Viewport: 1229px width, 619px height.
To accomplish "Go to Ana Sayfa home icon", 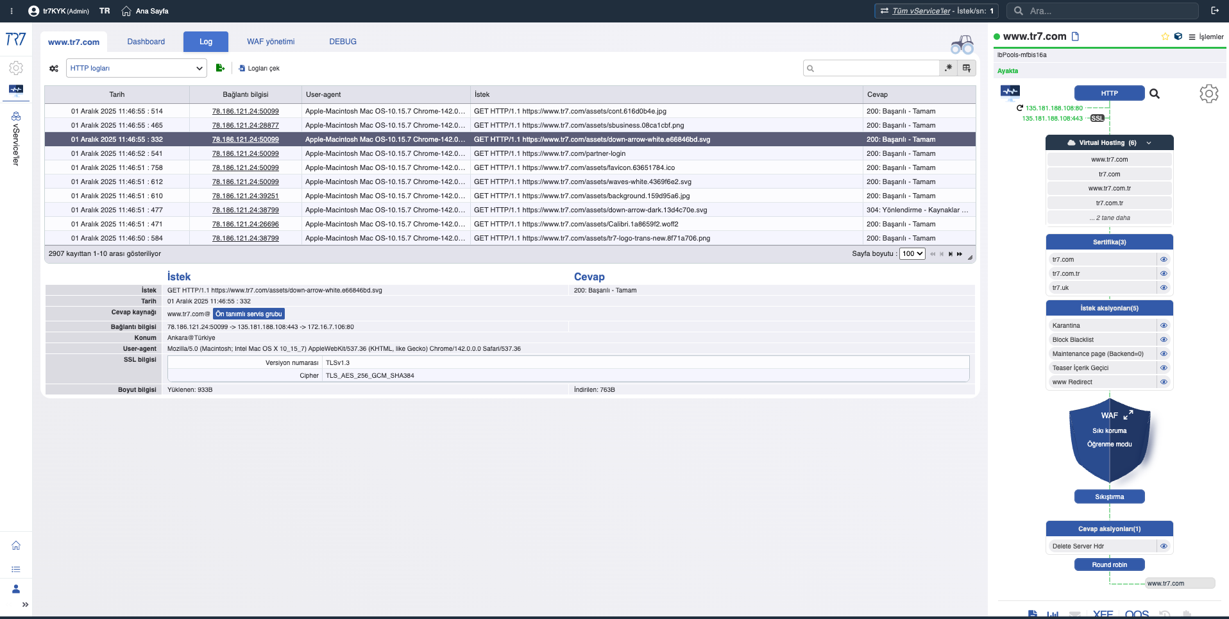I will click(126, 11).
